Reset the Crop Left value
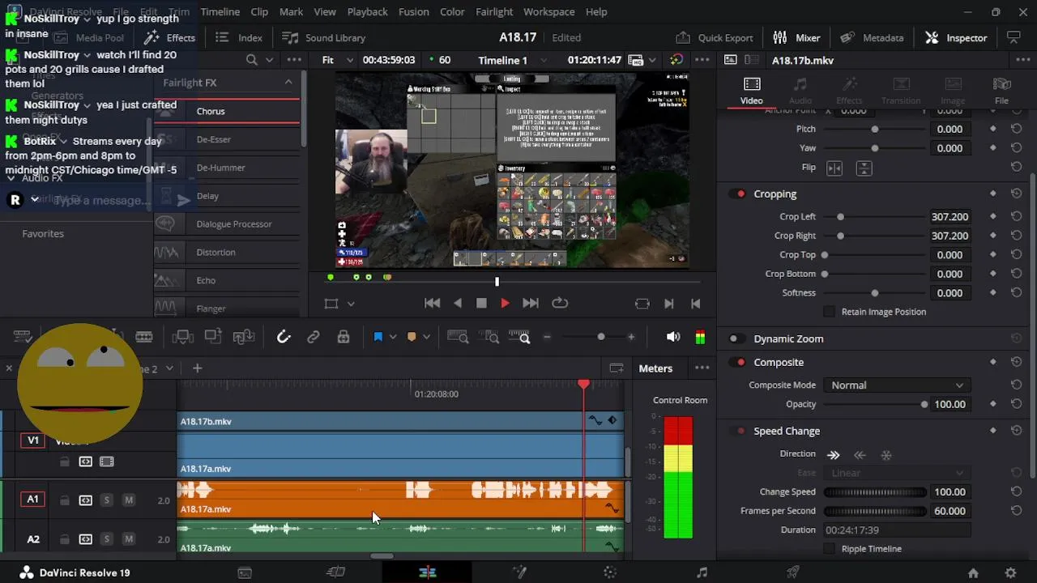This screenshot has height=583, width=1037. (x=1016, y=217)
